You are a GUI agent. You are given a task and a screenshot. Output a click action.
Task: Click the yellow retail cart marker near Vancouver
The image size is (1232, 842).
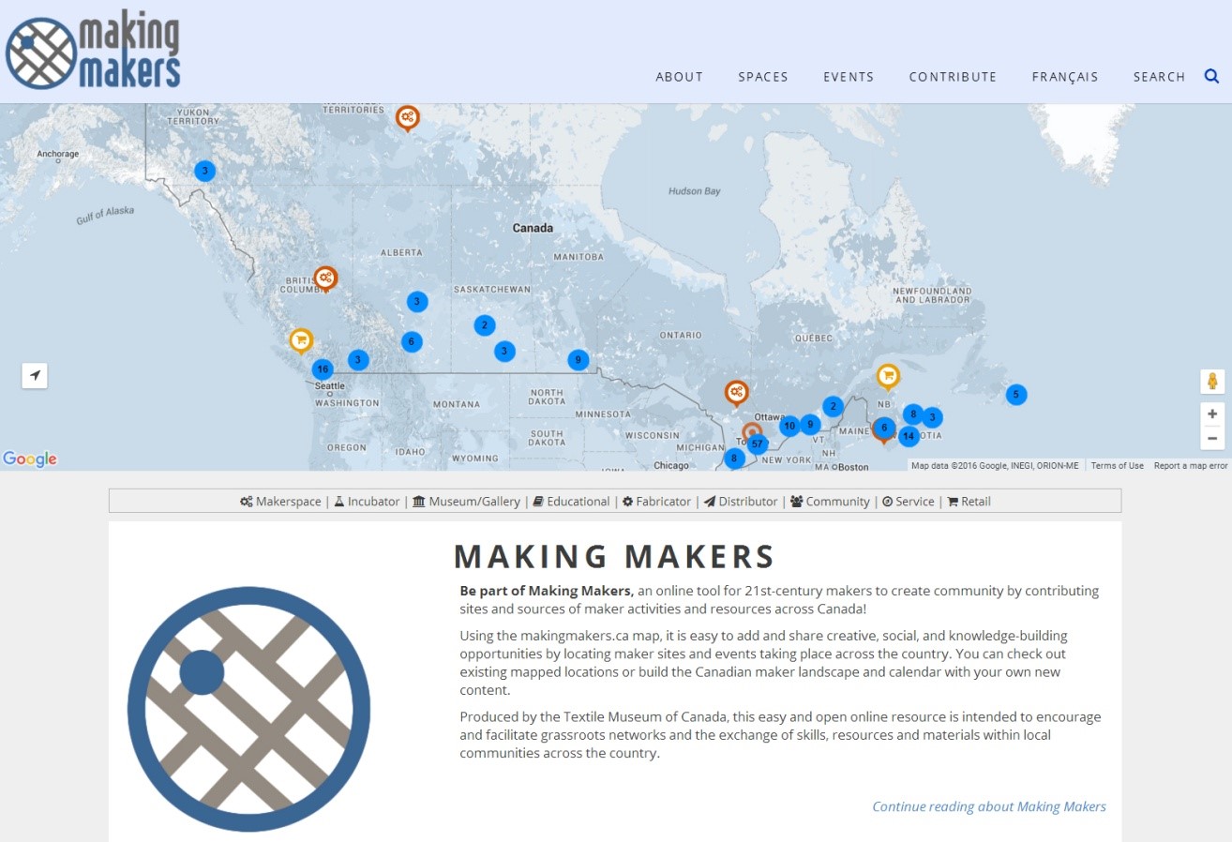coord(301,340)
